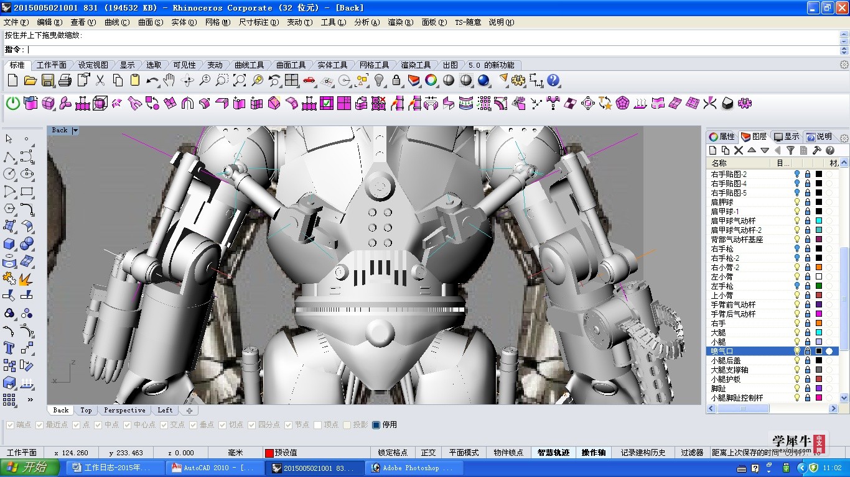
Task: Click the four-viewport layout icon
Action: tap(291, 80)
